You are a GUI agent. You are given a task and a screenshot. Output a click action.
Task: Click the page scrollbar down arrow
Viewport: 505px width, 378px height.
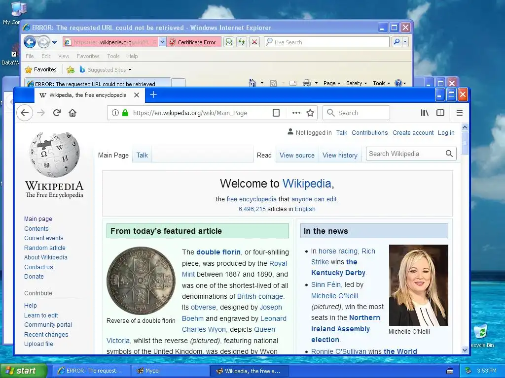pyautogui.click(x=465, y=350)
